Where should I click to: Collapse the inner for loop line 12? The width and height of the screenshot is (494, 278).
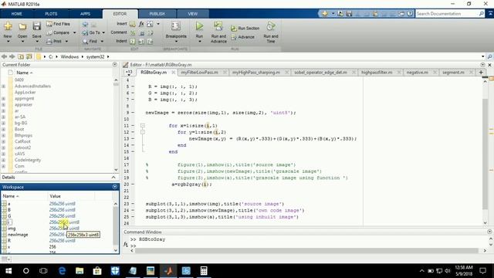point(142,132)
